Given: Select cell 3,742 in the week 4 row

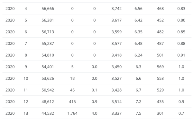Looking at the screenshot, I should [116, 9].
